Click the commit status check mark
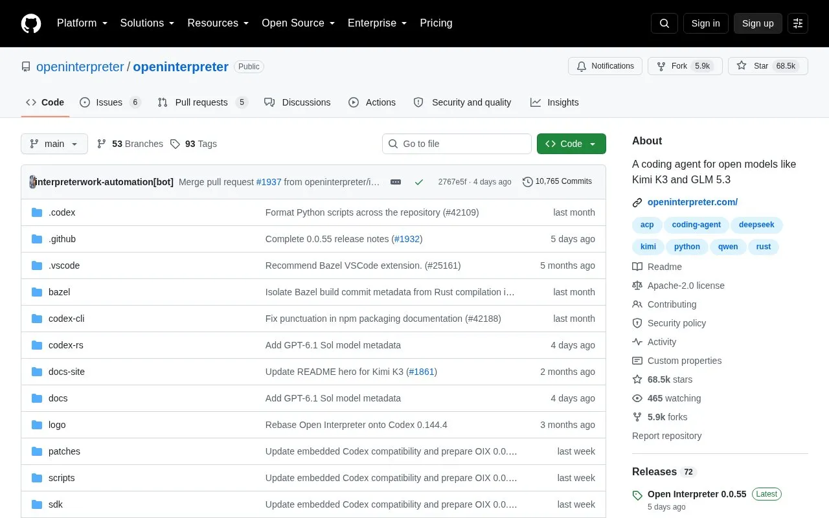Screen dimensions: 829x518 (x=419, y=182)
